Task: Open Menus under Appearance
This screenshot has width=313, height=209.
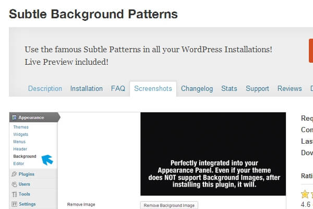Action: point(19,142)
